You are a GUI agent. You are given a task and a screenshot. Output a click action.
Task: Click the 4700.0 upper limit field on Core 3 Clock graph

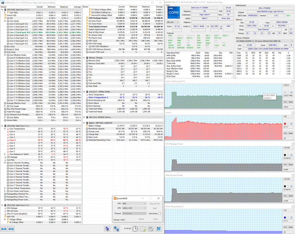click(x=288, y=85)
